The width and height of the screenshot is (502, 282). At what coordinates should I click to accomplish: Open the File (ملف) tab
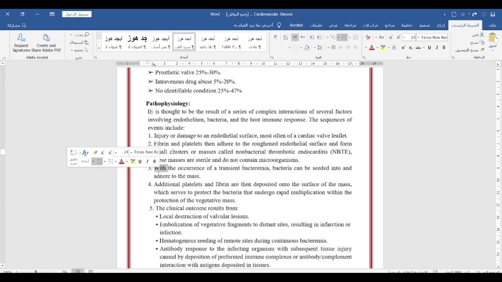(492, 25)
